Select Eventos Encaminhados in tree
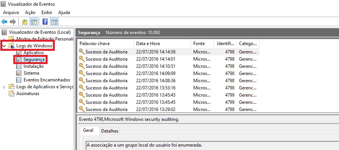This screenshot has width=339, height=150. point(47,80)
